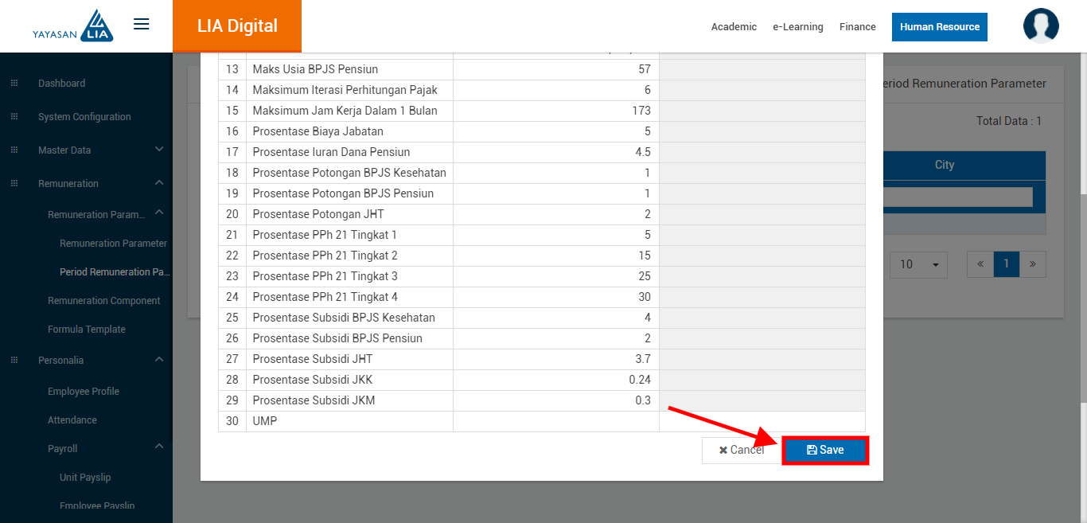Image resolution: width=1087 pixels, height=523 pixels.
Task: Click the Master Data grid icon
Action: 14,150
